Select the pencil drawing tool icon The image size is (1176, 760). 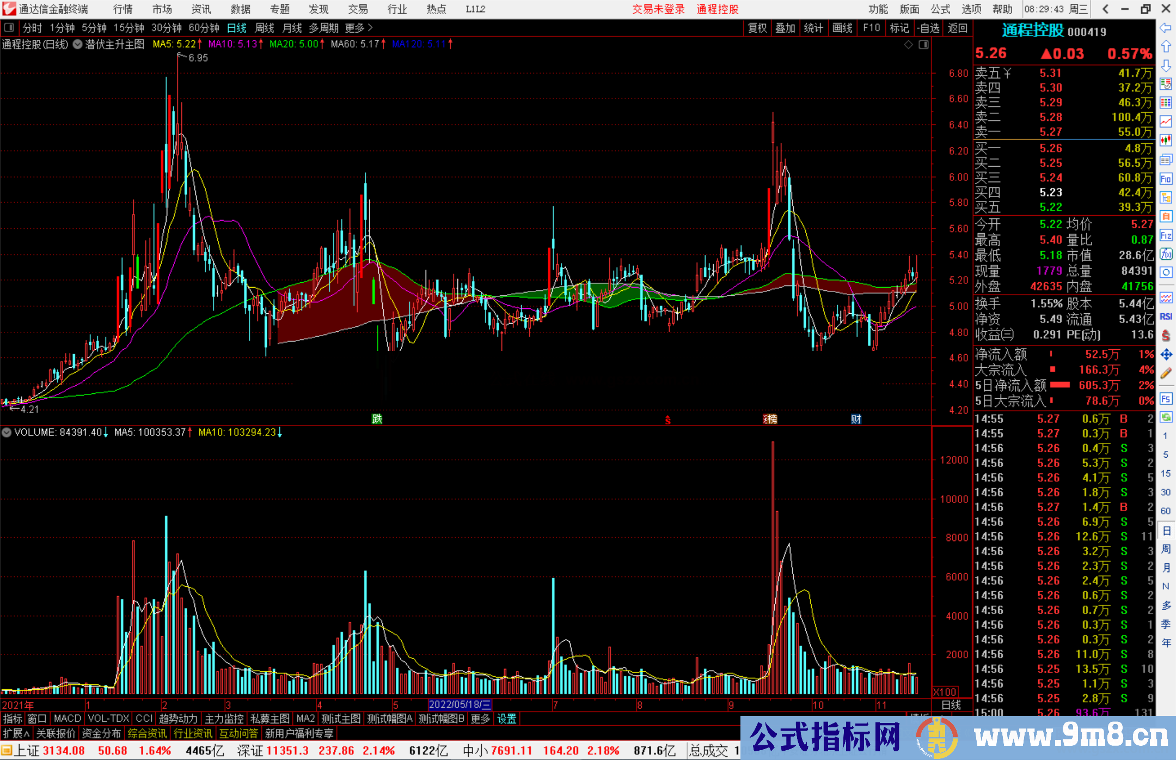(x=1166, y=373)
